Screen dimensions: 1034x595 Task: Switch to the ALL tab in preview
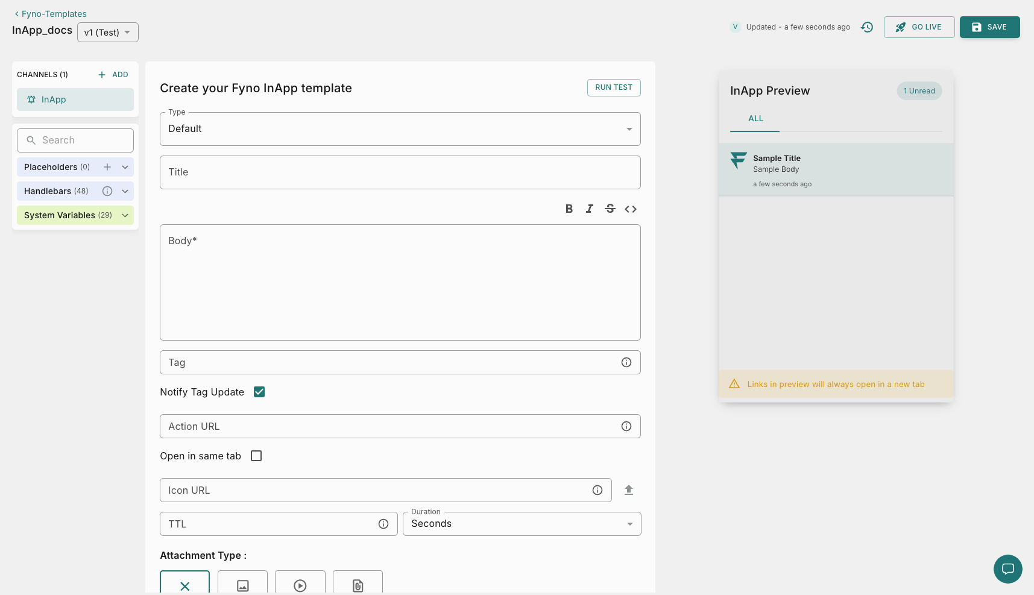[755, 119]
